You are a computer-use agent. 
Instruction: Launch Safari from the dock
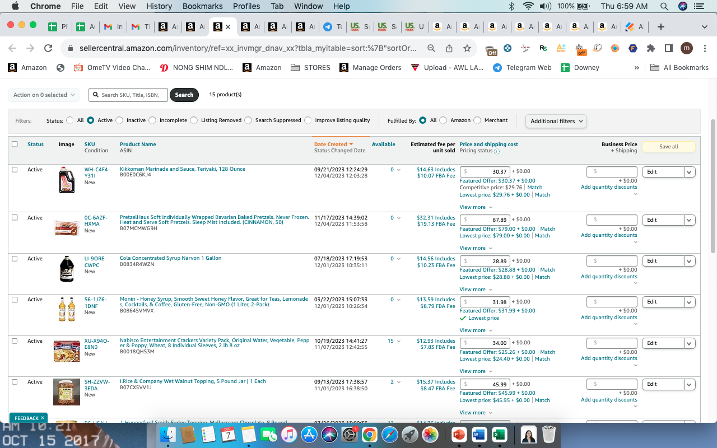pos(390,434)
